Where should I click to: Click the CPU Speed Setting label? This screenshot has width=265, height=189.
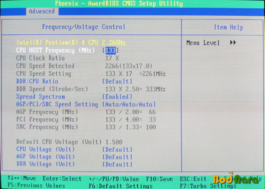pos(44,74)
